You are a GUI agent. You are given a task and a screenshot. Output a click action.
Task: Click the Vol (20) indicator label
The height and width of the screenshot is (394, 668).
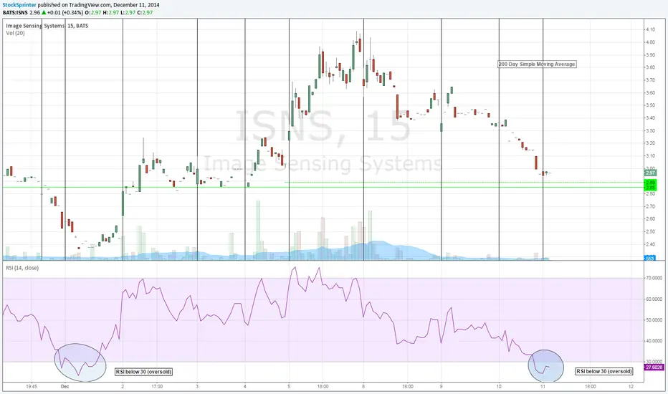15,33
